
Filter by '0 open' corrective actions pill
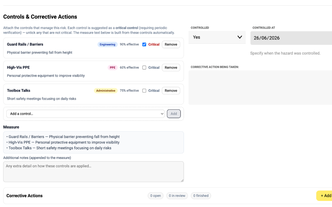tap(155, 196)
